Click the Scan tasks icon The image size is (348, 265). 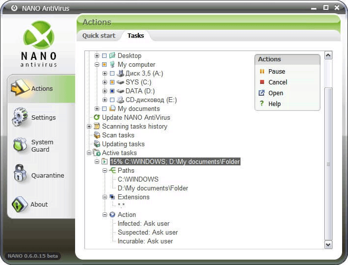tap(97, 135)
